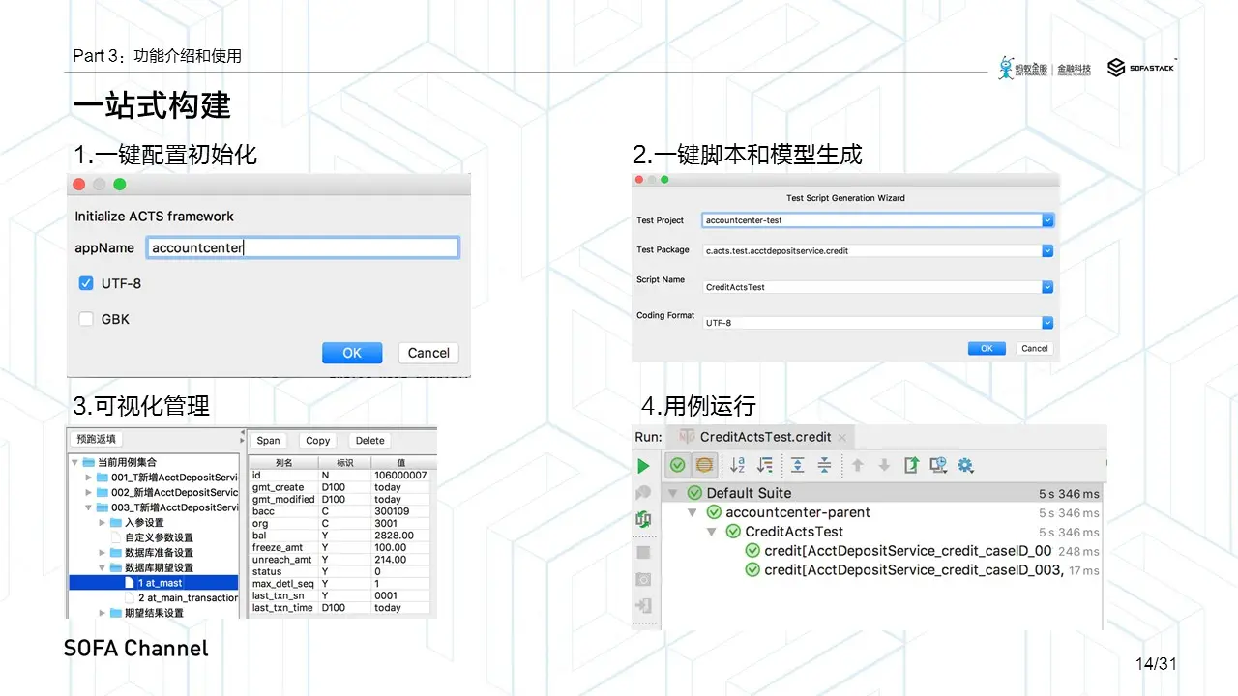Click the Span button
The width and height of the screenshot is (1238, 696).
tap(269, 440)
